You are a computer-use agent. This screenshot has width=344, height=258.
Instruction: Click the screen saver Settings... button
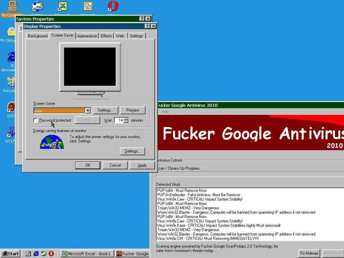pos(105,110)
